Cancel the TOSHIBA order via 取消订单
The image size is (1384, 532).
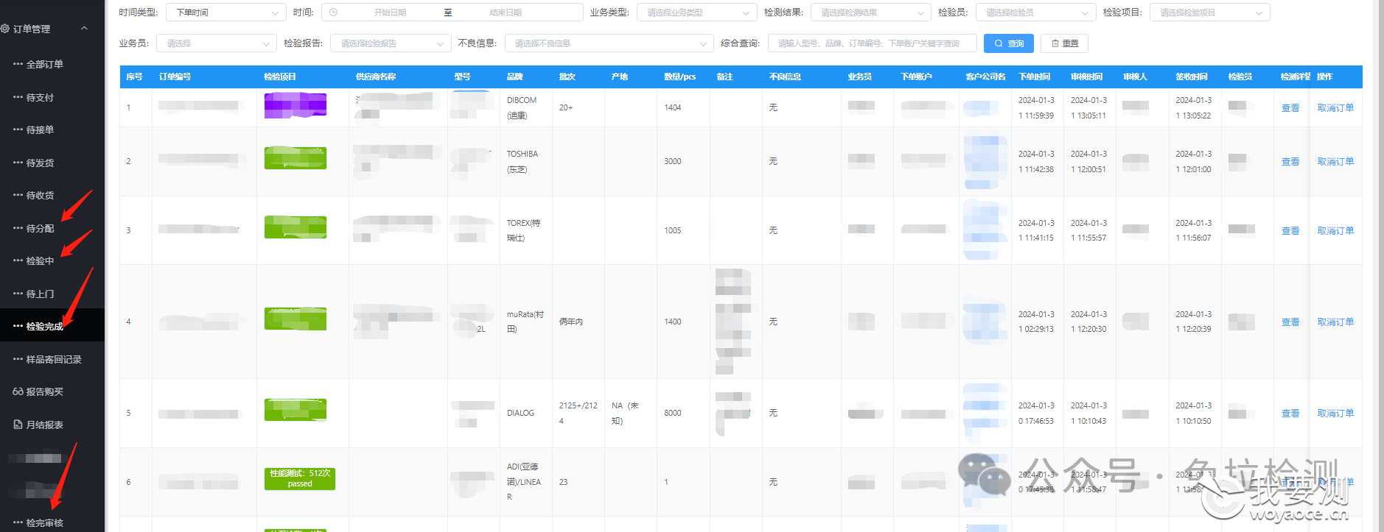[1335, 162]
